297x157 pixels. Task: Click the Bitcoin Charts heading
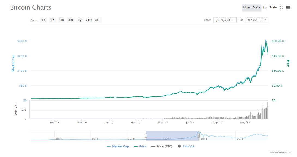[31, 7]
